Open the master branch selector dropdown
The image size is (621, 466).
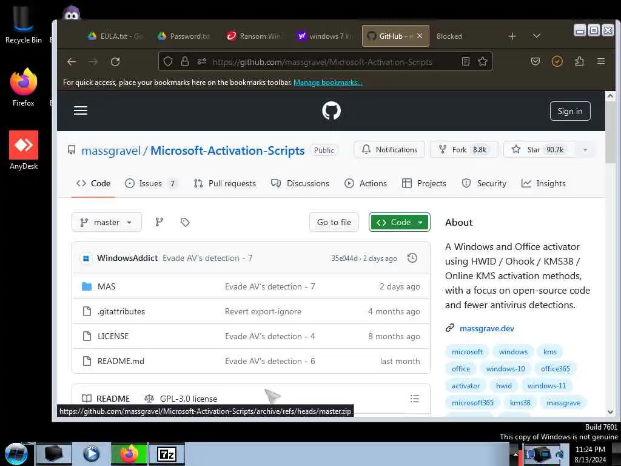[x=107, y=222]
